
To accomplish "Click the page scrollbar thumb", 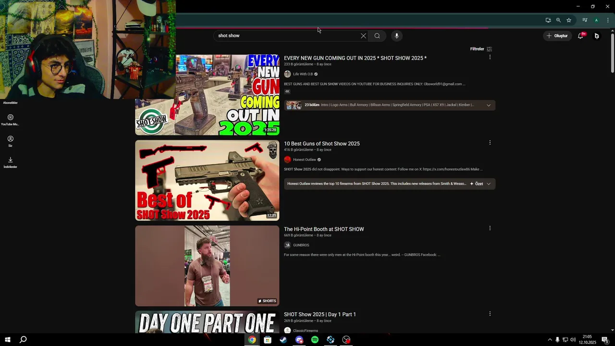I will point(612,53).
